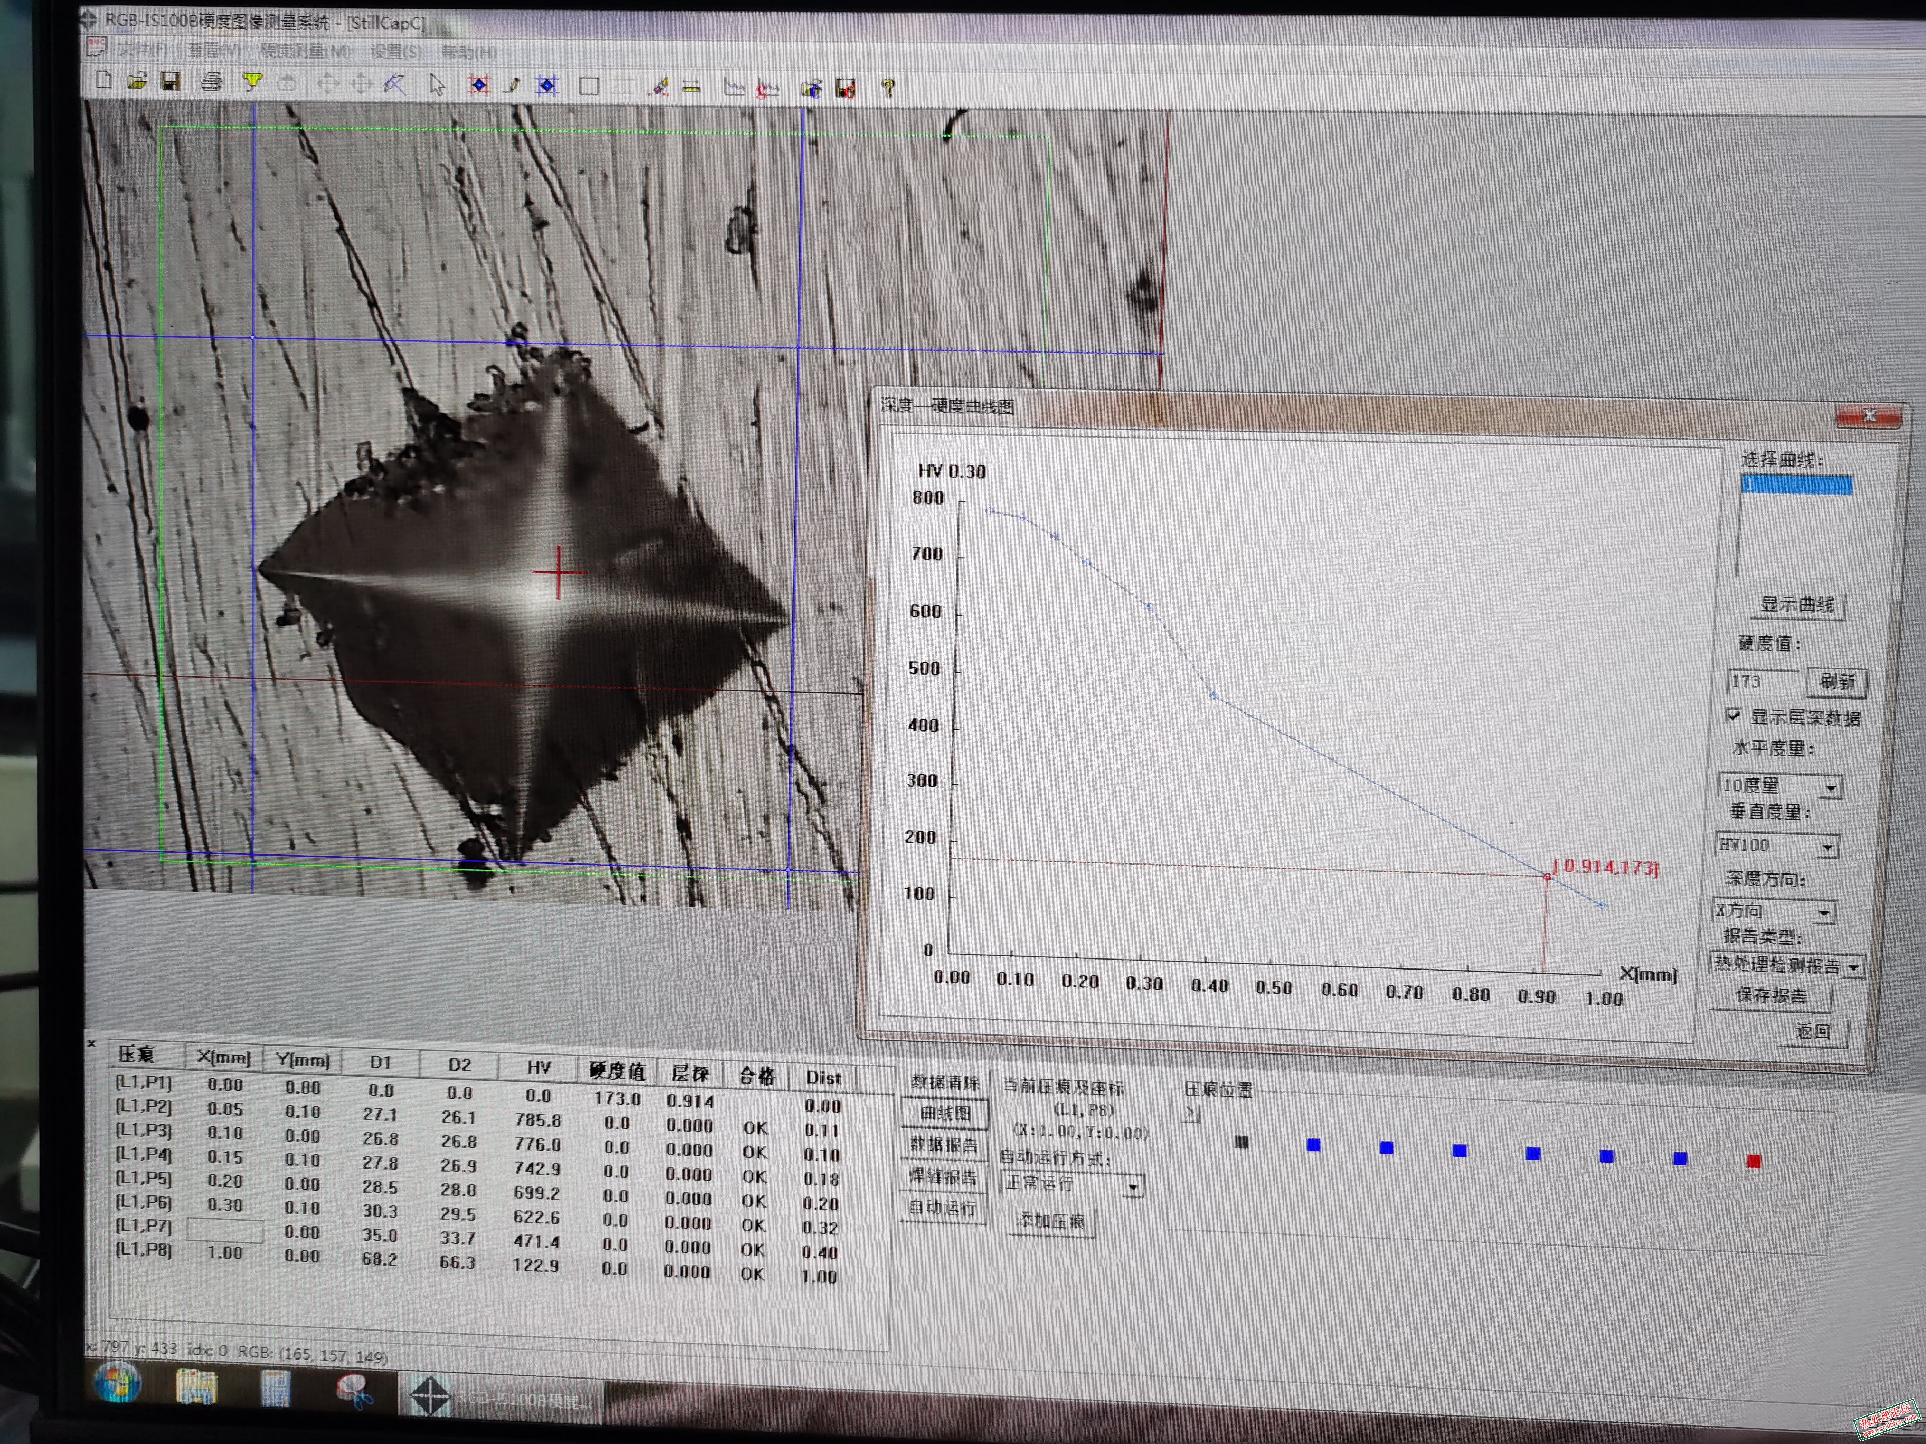This screenshot has width=1926, height=1444.
Task: Select curve 1 in the 选择曲线 list
Action: pyautogui.click(x=1796, y=485)
